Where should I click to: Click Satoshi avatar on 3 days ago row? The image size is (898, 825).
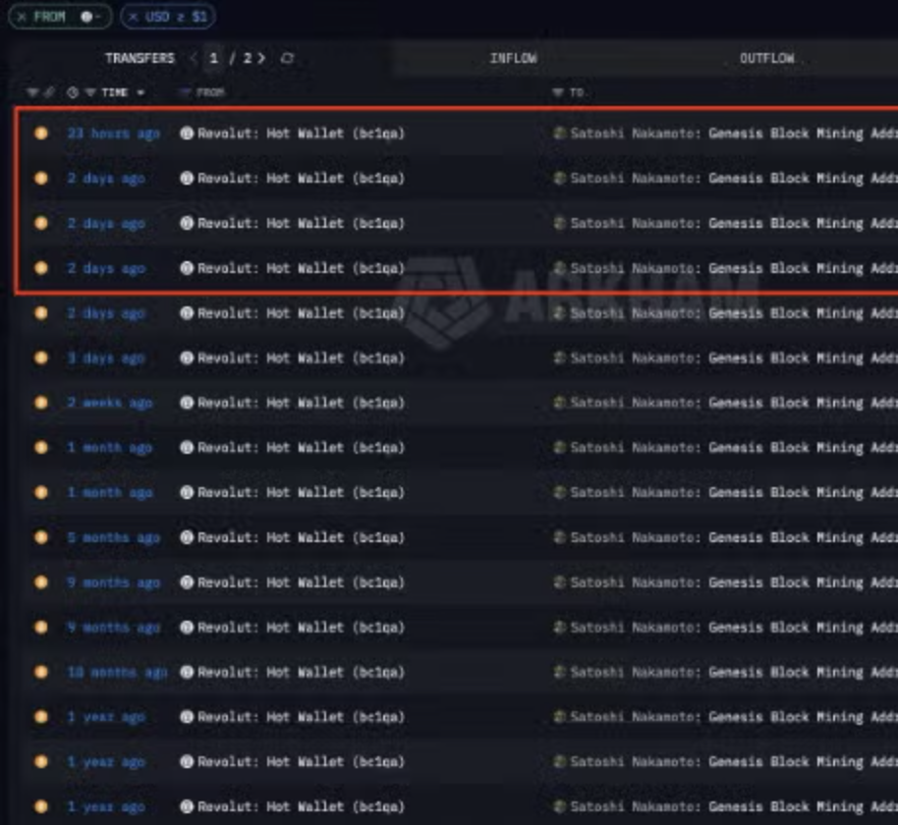560,358
